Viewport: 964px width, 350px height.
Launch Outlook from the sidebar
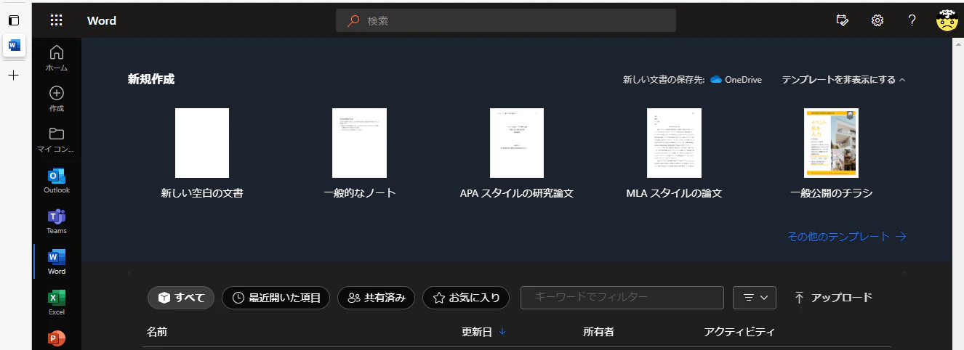click(x=57, y=181)
